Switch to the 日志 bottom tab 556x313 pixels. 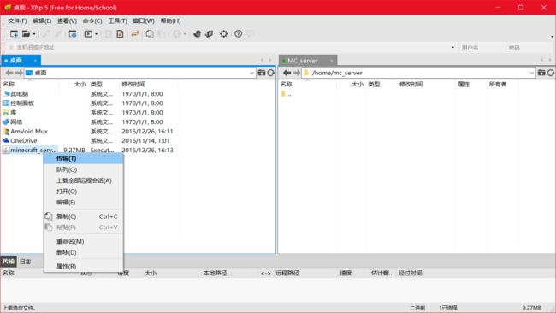pyautogui.click(x=25, y=262)
